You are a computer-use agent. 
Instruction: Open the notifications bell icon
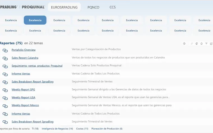pos(202,44)
